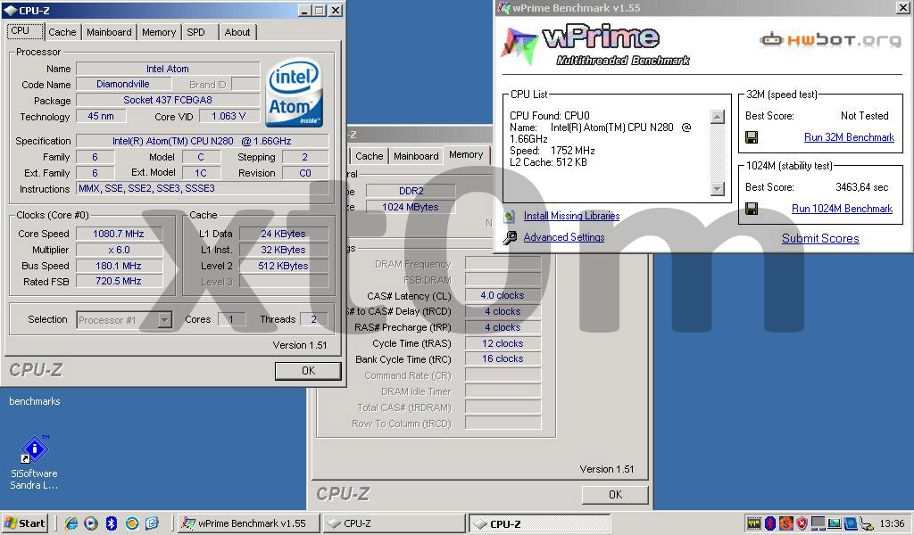Click the orange circular quick launch icon
The width and height of the screenshot is (914, 535).
click(x=132, y=523)
